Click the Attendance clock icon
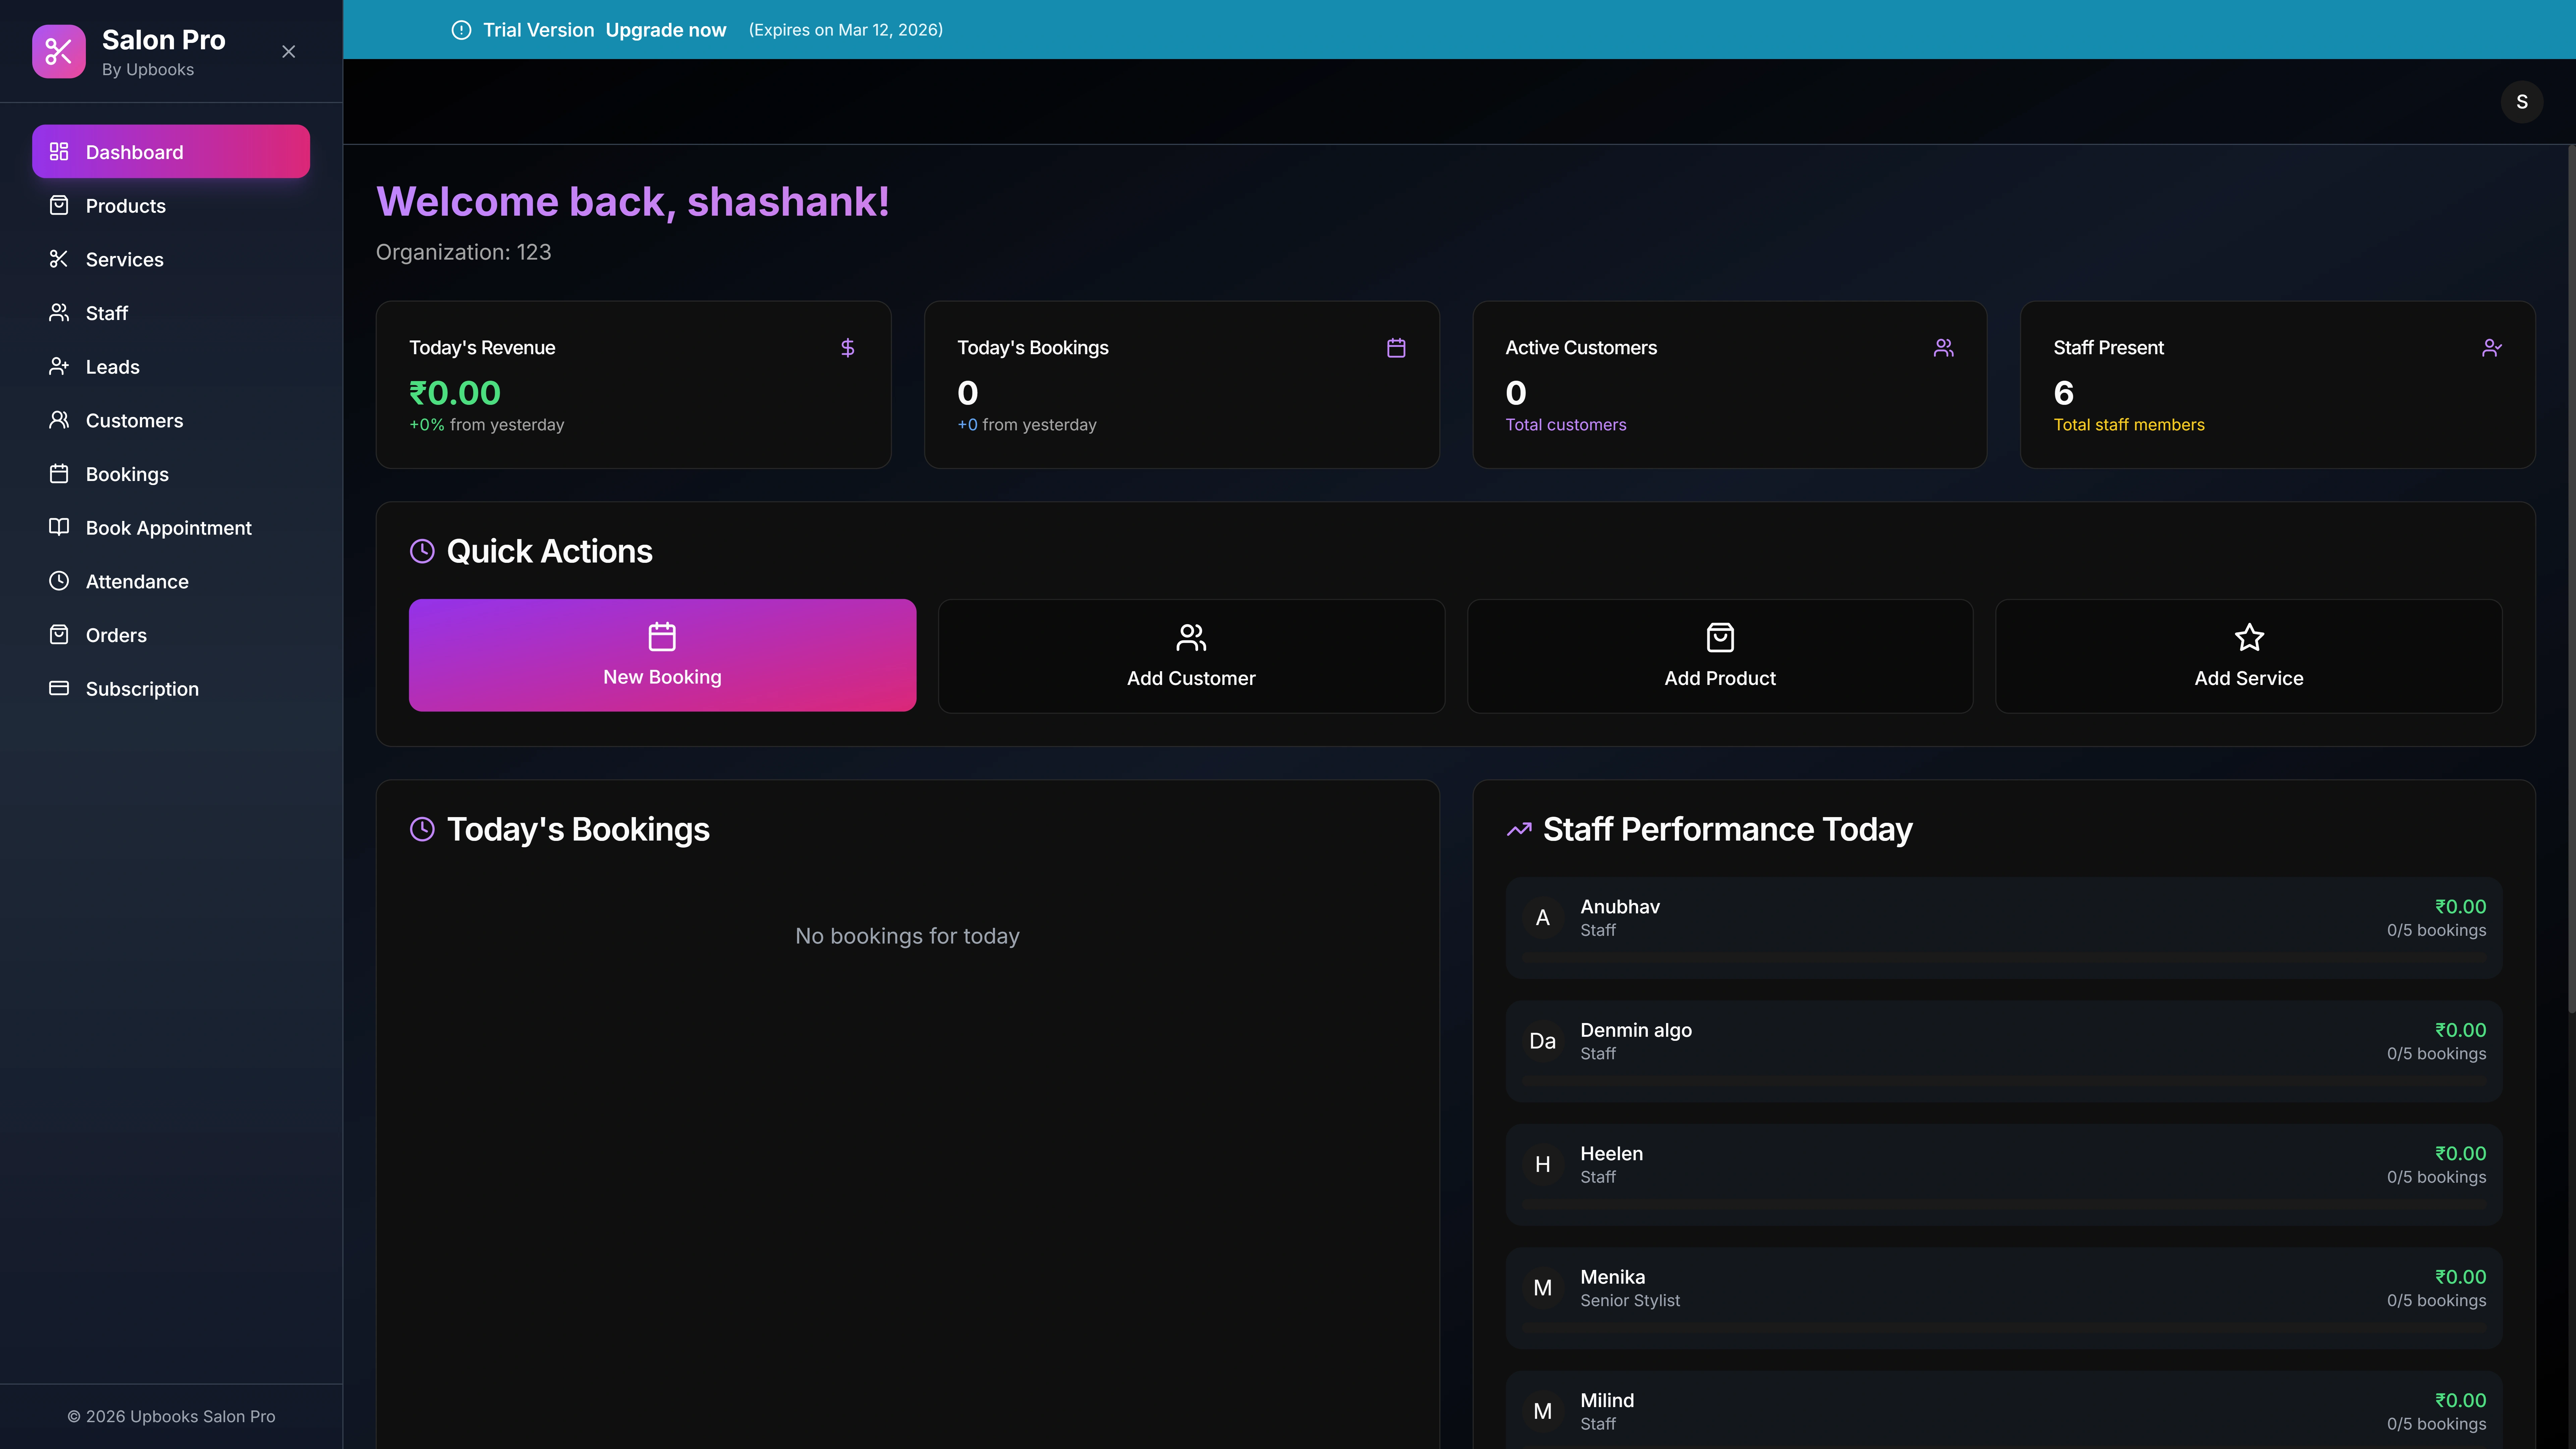Screen dimensions: 2576x1449 (59, 581)
